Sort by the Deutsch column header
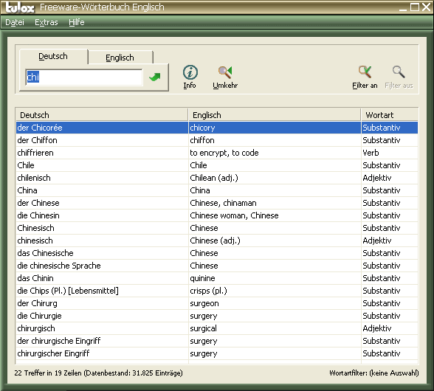434x391 pixels. coord(102,115)
